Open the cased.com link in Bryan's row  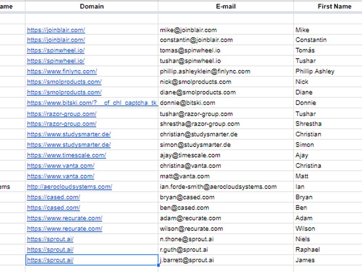[53, 197]
